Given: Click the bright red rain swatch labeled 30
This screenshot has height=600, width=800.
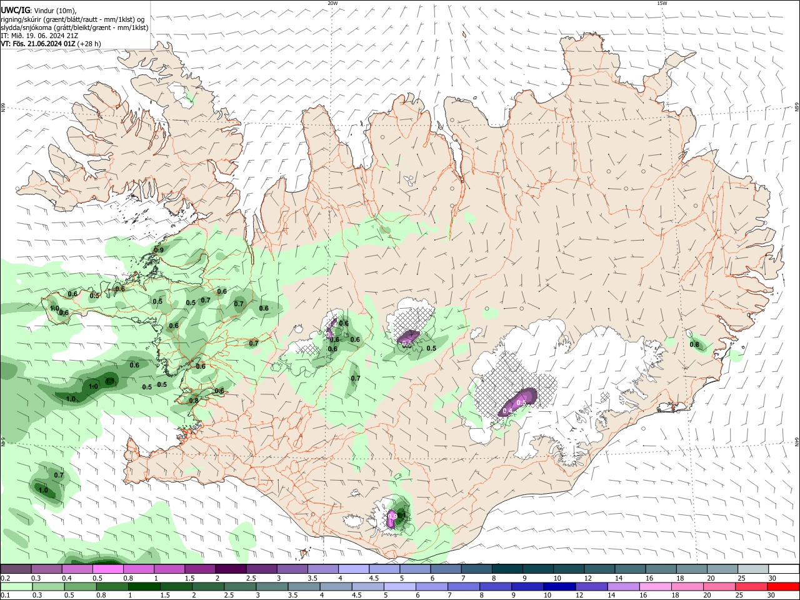Looking at the screenshot, I should [x=783, y=587].
